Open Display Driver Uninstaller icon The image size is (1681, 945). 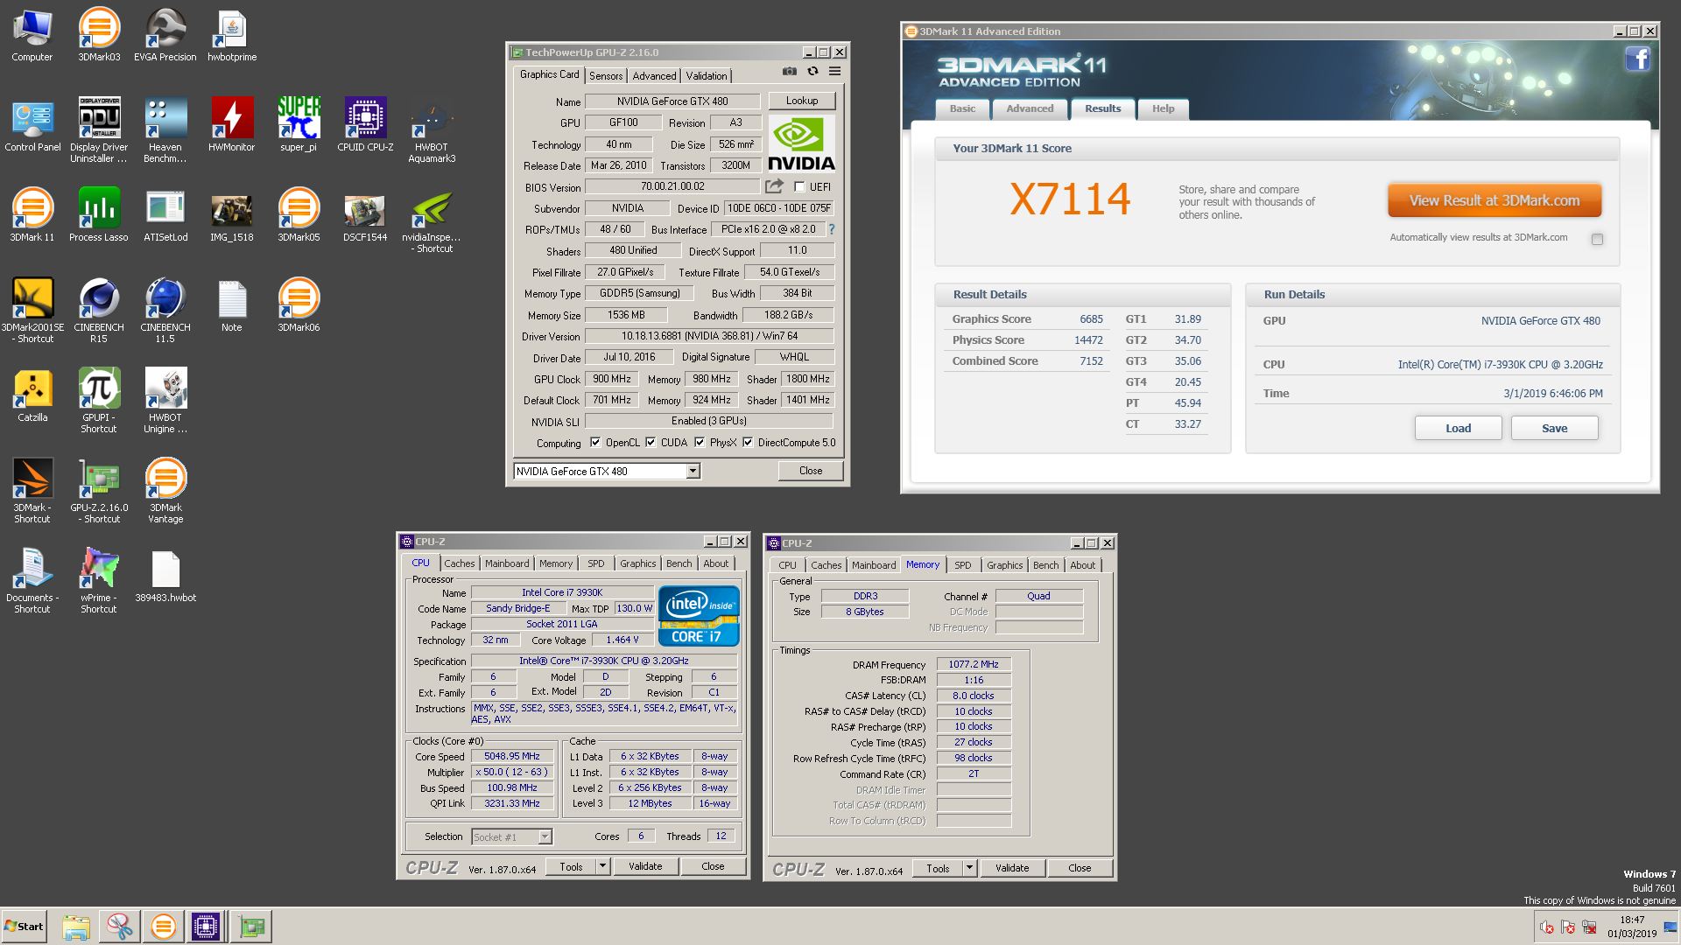click(x=99, y=129)
